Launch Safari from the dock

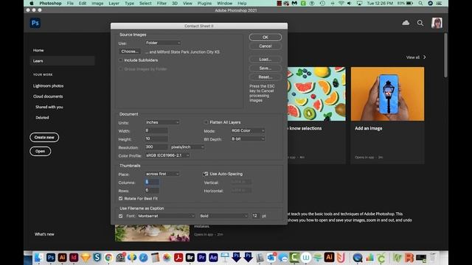(x=143, y=258)
